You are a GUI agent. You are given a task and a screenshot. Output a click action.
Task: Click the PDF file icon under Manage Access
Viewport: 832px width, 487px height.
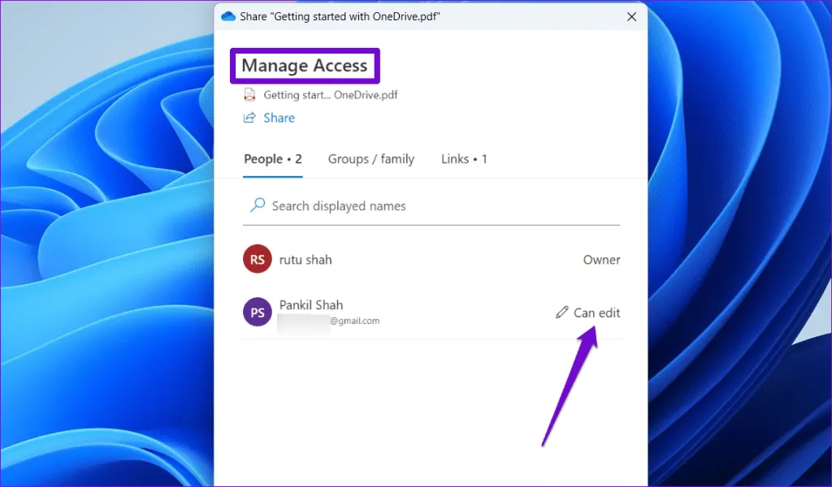coord(250,95)
